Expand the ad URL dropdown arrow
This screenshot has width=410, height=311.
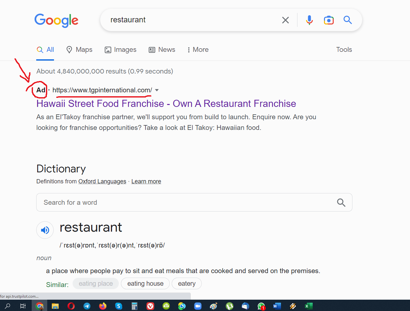click(157, 90)
